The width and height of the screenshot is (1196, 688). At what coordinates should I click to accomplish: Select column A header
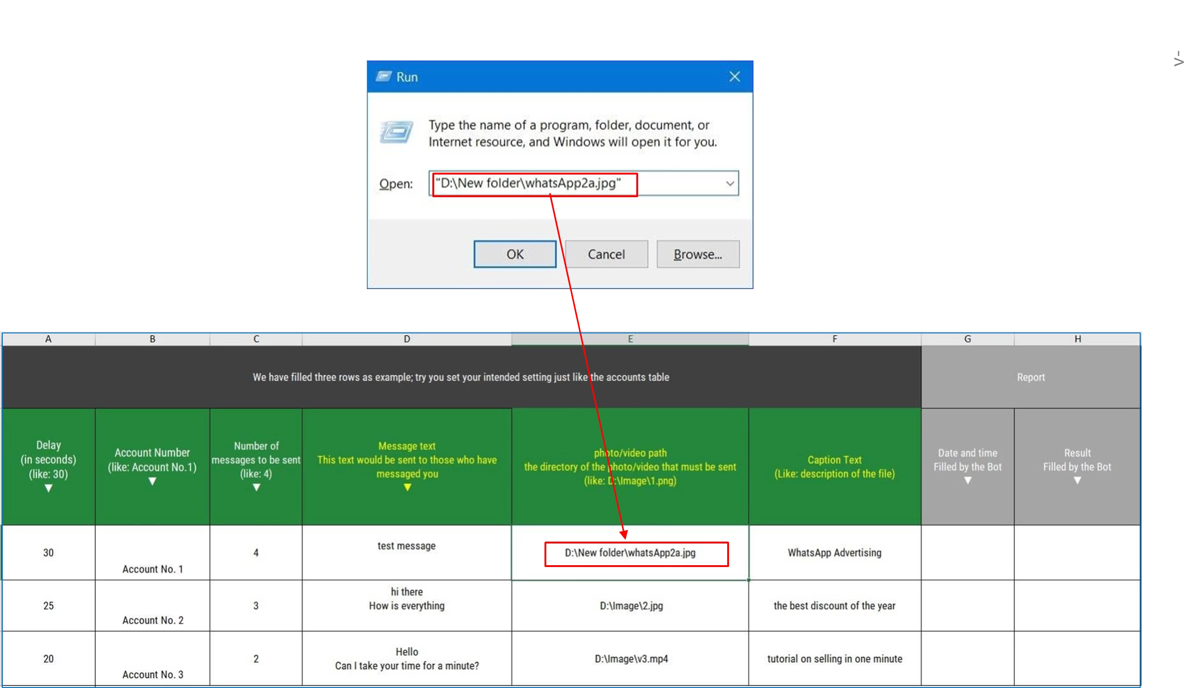coord(48,339)
